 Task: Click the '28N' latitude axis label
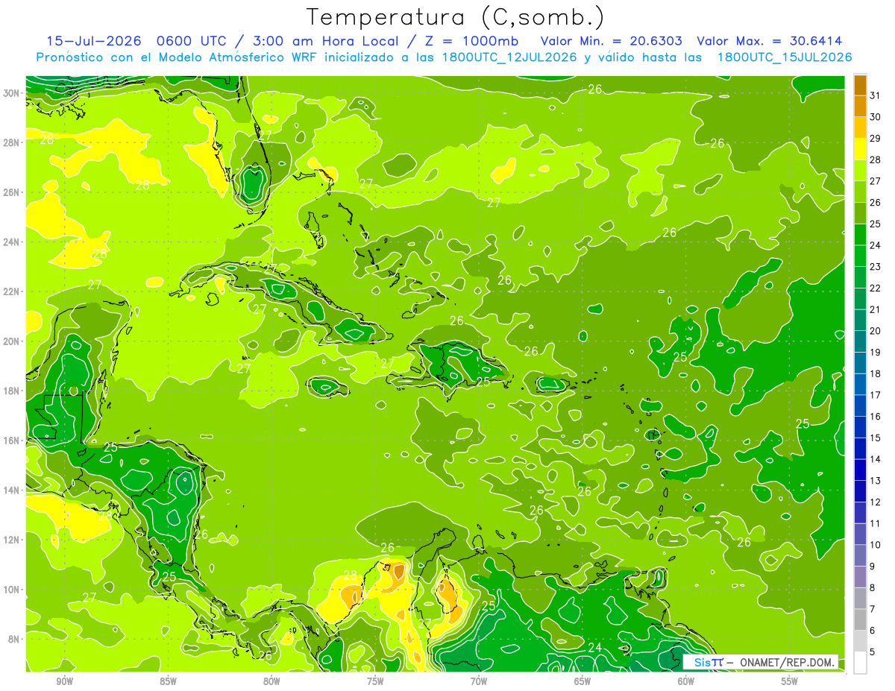tap(13, 142)
